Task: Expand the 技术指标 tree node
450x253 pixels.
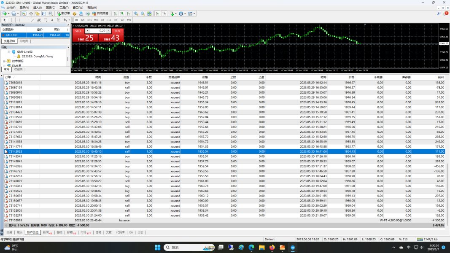Action: coord(4,61)
